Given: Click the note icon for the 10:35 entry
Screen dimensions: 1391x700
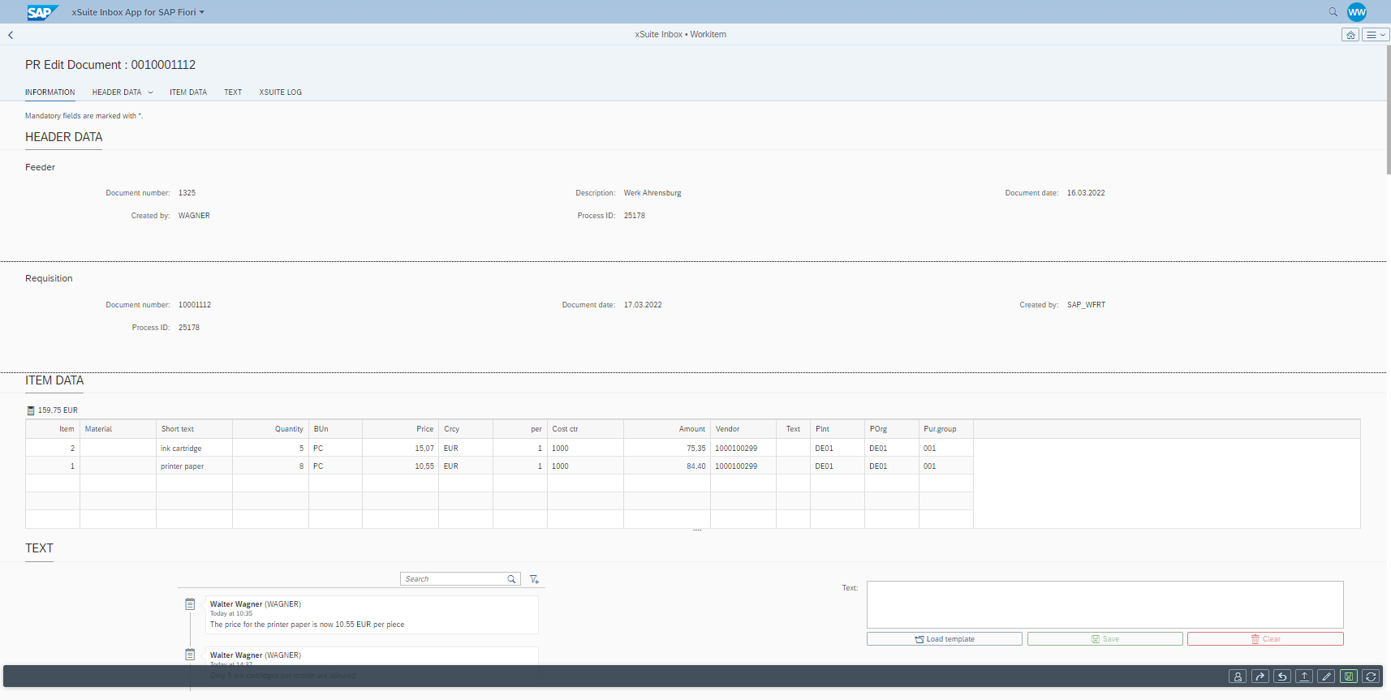Looking at the screenshot, I should pyautogui.click(x=190, y=604).
